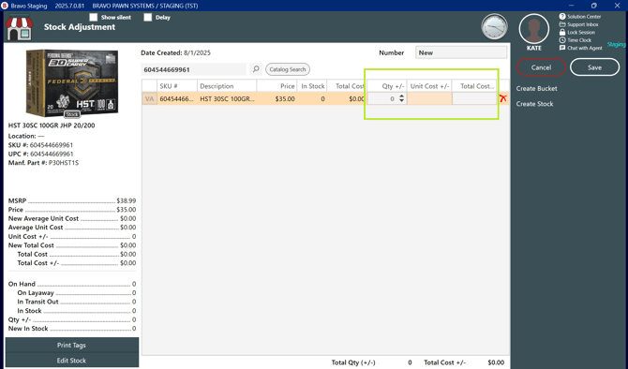Click the $35.00 price cell in row
This screenshot has width=628, height=369.
[x=277, y=99]
